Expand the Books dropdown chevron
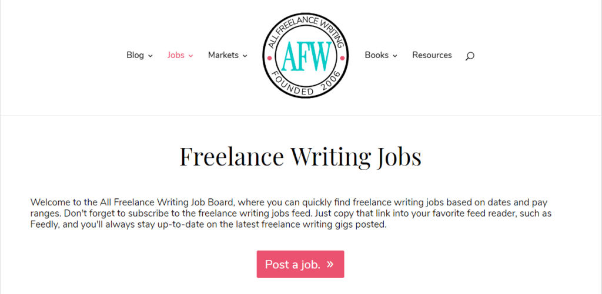 (395, 56)
